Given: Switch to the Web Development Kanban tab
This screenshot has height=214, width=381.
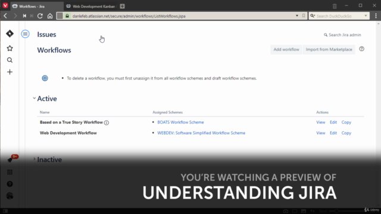Looking at the screenshot, I should [x=91, y=7].
